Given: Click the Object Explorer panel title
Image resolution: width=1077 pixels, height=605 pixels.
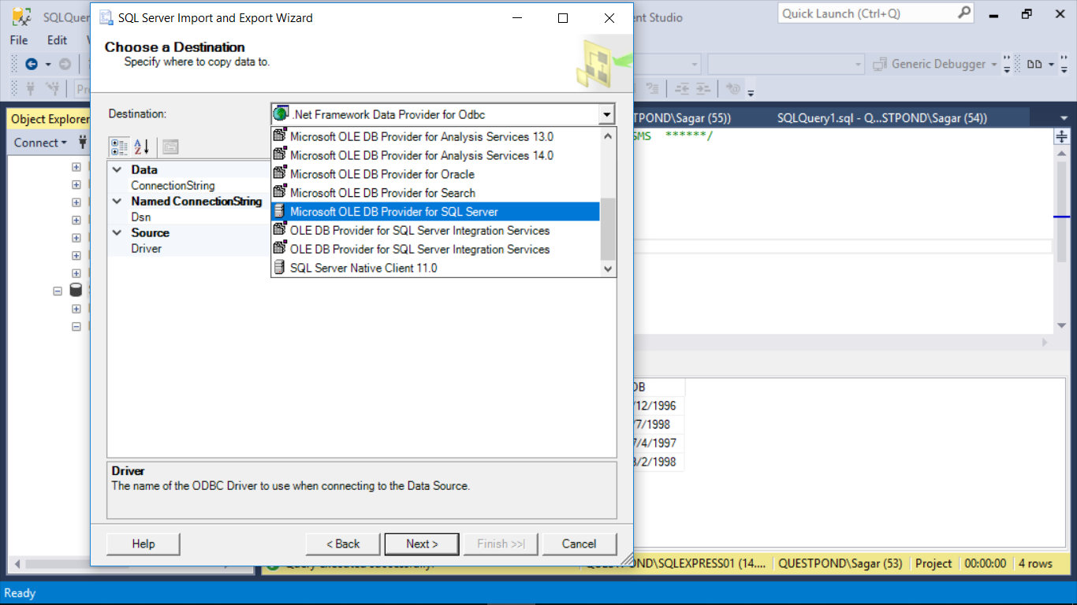Looking at the screenshot, I should [50, 119].
